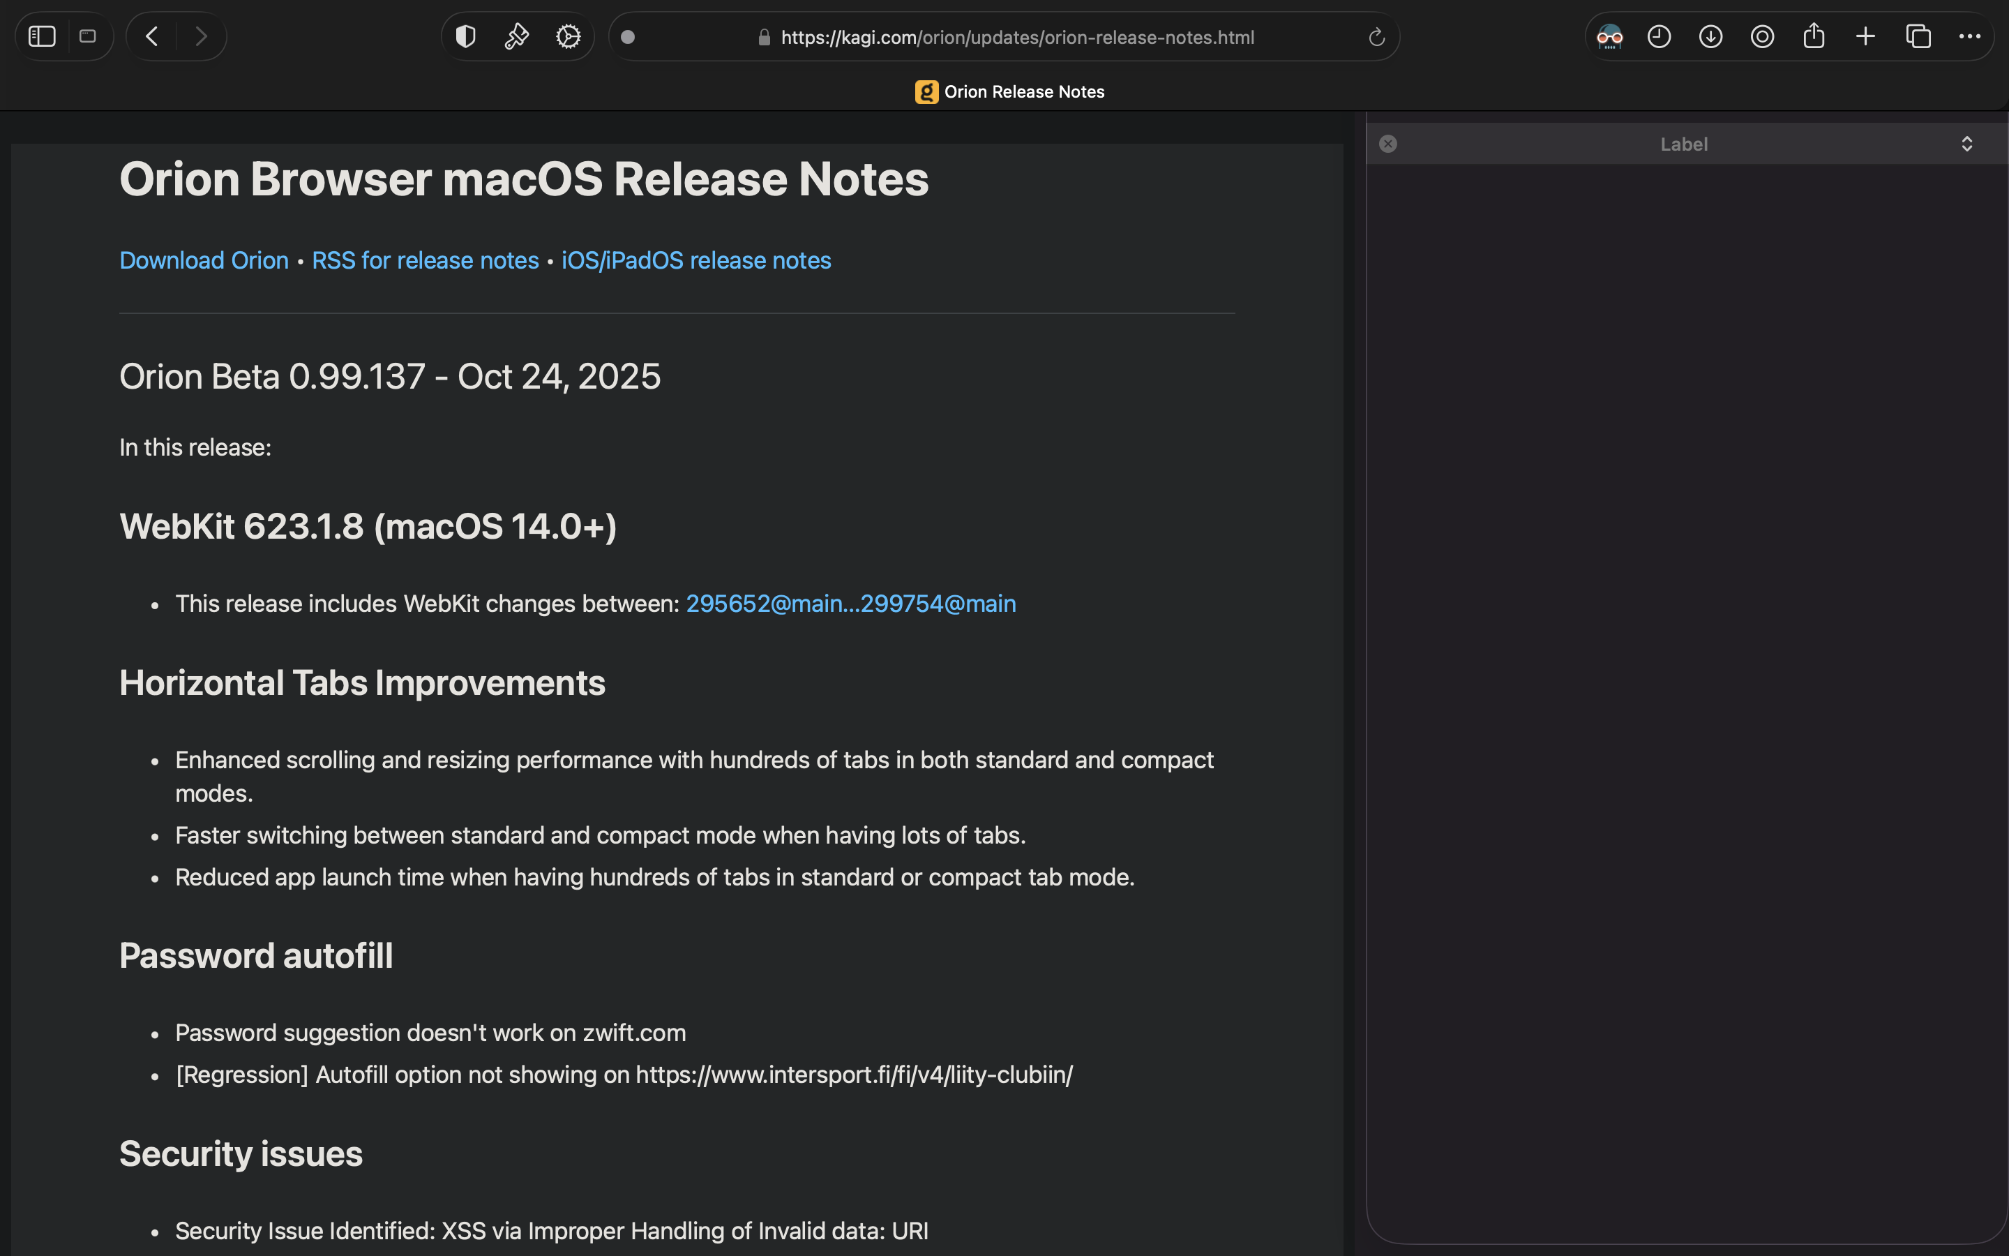This screenshot has width=2009, height=1256.
Task: Open 295652@main...299754@main WebKit changes link
Action: (850, 604)
